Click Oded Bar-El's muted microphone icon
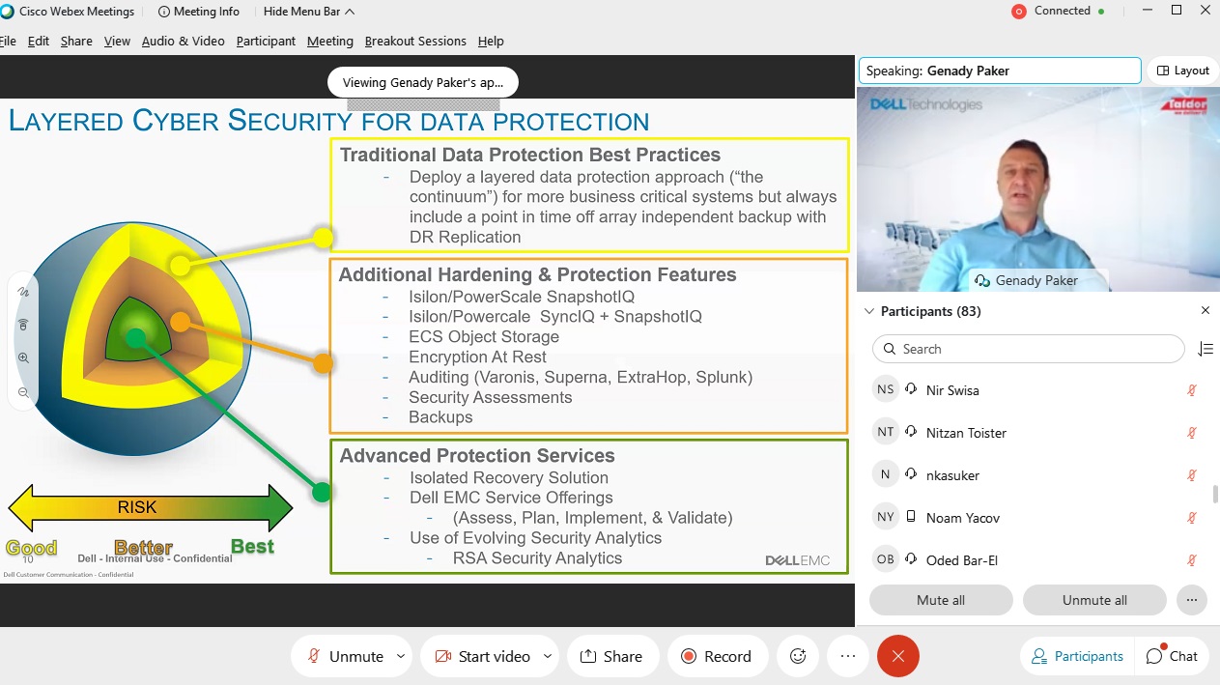Viewport: 1220px width, 685px height. [1192, 560]
